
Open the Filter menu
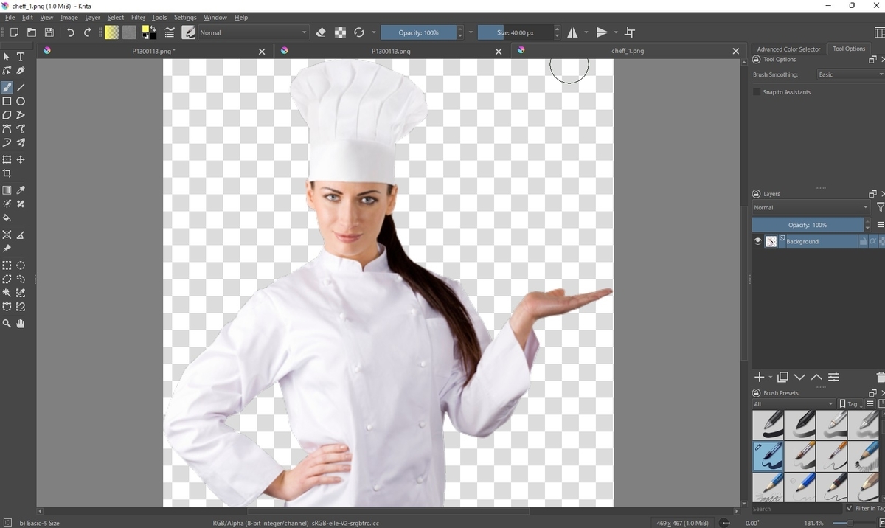click(x=138, y=17)
